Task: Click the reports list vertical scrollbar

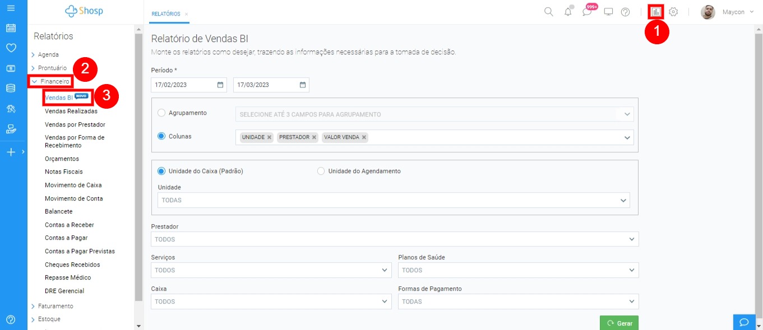Action: (x=138, y=168)
